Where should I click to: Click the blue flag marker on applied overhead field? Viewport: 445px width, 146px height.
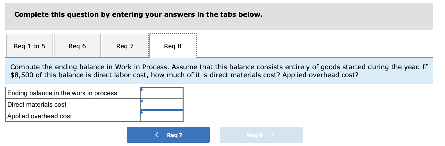(142, 112)
